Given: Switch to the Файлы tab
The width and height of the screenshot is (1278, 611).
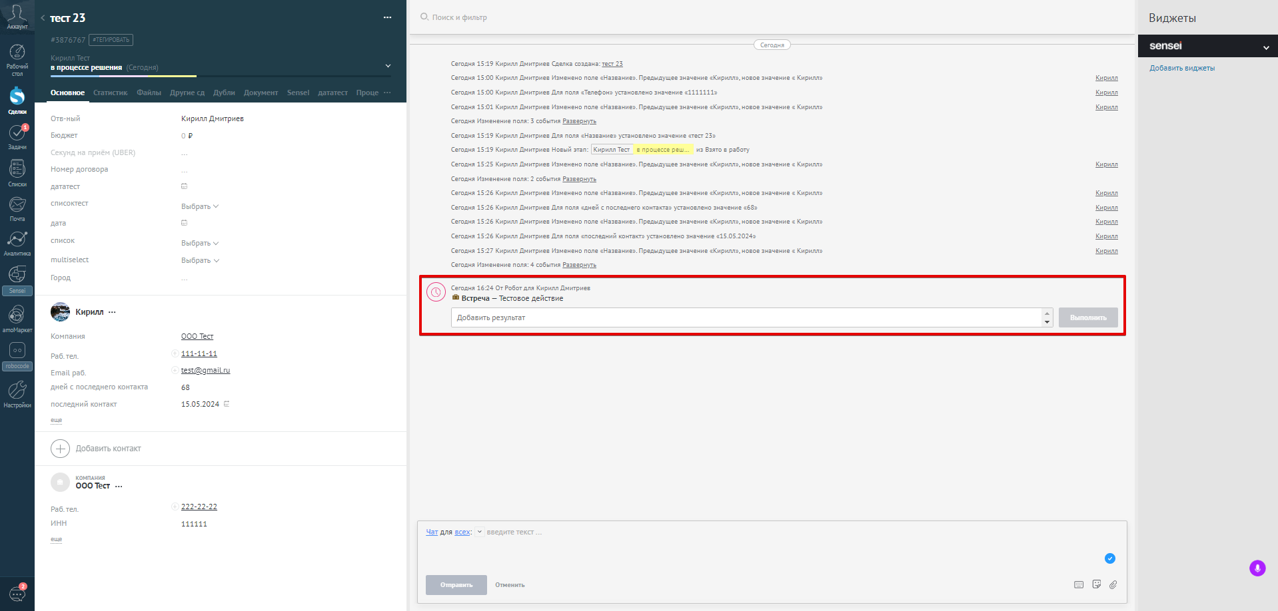Looking at the screenshot, I should [149, 93].
